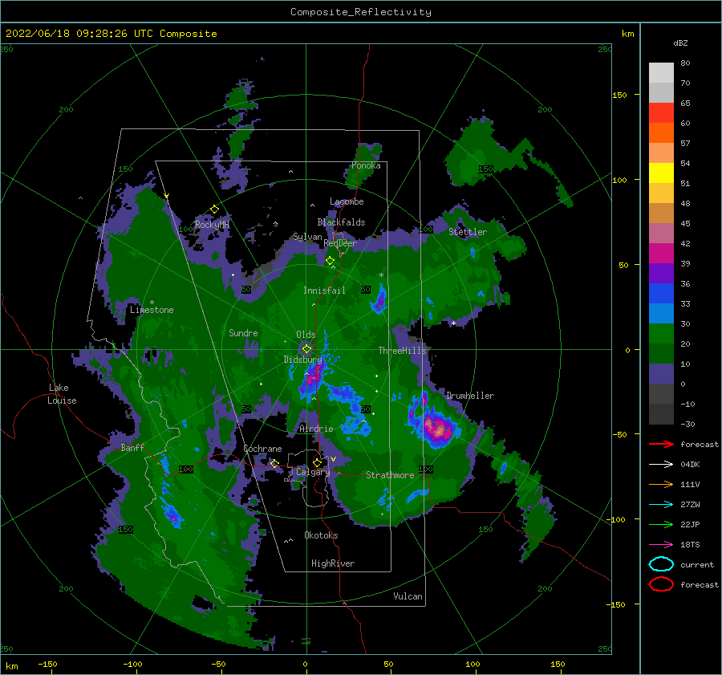Click the 80 value in dBZ legend
The width and height of the screenshot is (722, 675).
click(685, 63)
